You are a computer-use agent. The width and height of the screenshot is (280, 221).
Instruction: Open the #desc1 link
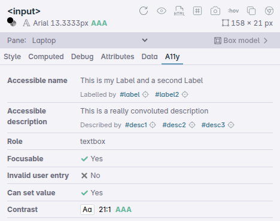(136, 125)
